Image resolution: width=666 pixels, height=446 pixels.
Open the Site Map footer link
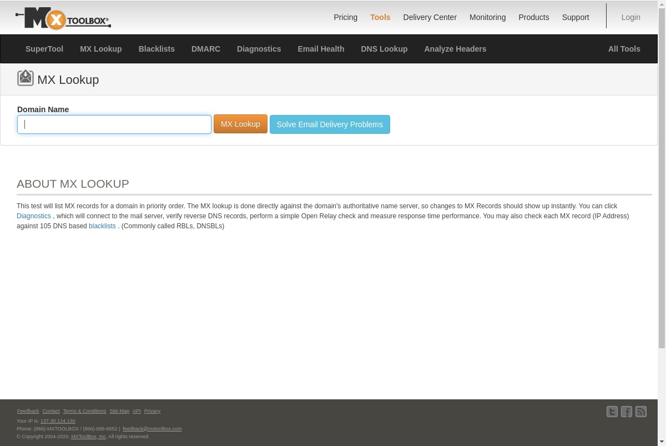coord(119,411)
